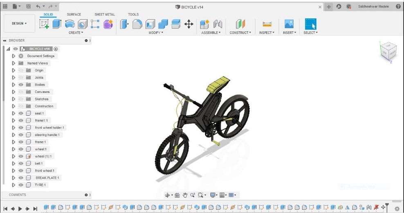Hide the front wheel holder:1 component

pyautogui.click(x=21, y=128)
